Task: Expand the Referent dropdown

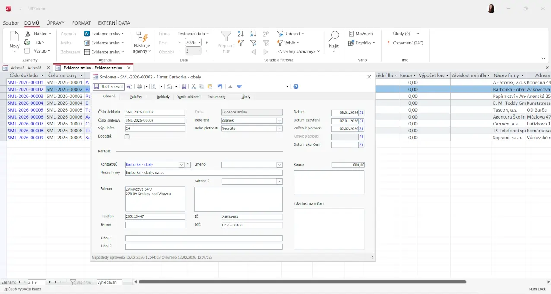Action: click(279, 121)
